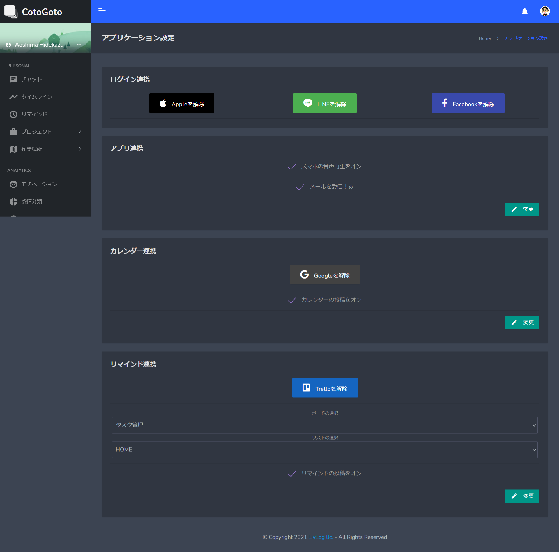Click the timeline (タイムライン) graph icon
The width and height of the screenshot is (559, 552).
coord(13,97)
